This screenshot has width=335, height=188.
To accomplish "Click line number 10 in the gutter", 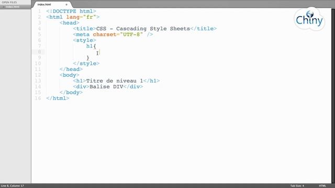I will pyautogui.click(x=38, y=64).
